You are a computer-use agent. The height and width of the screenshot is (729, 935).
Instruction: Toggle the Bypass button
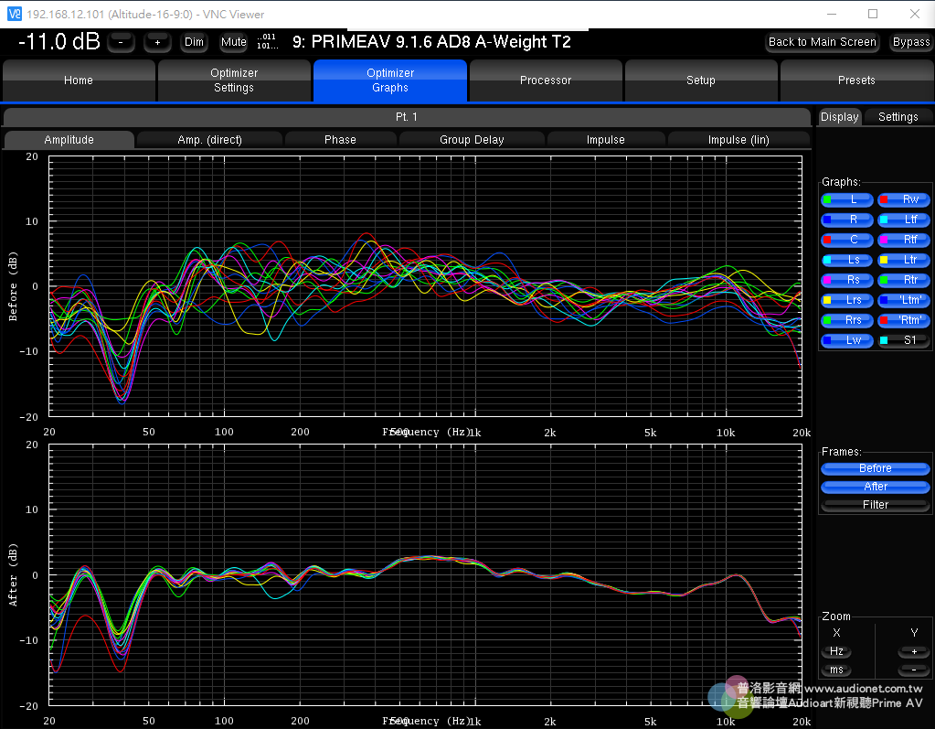[910, 42]
